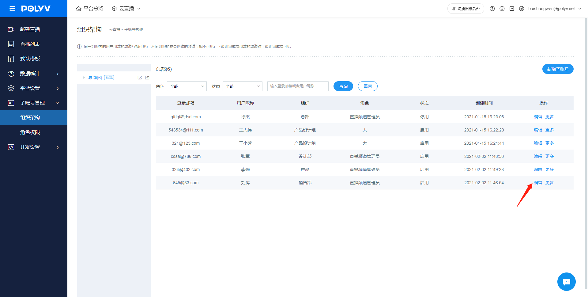The height and width of the screenshot is (297, 588).
Task: Edit the cdsa@786.com account
Action: (538, 156)
